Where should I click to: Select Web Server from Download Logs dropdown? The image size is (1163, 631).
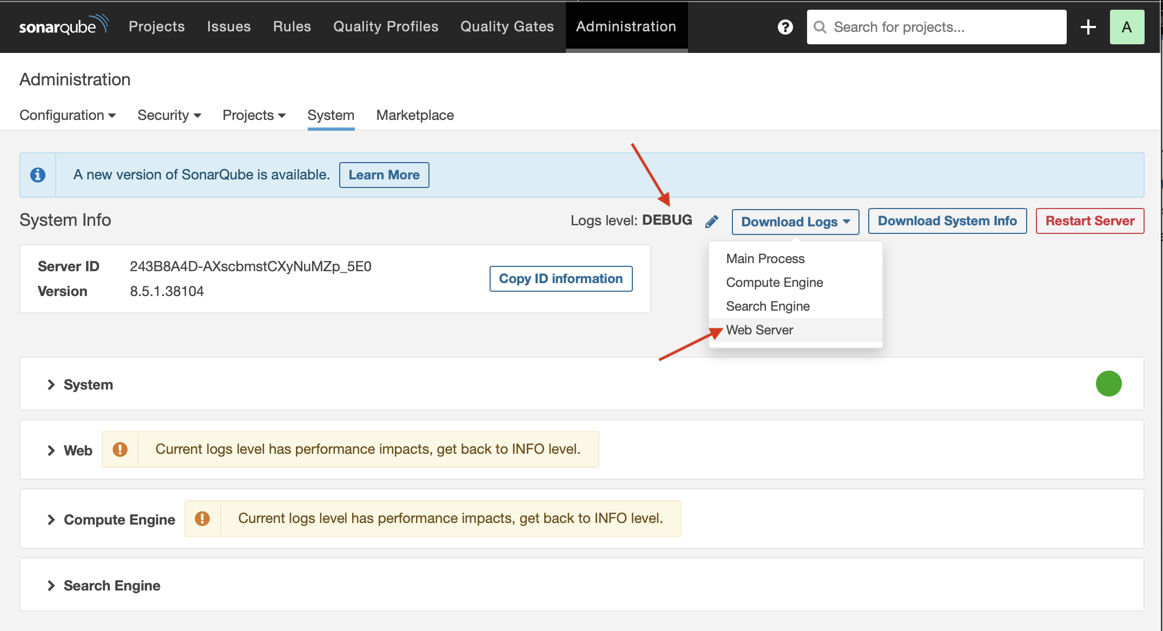[x=760, y=330]
